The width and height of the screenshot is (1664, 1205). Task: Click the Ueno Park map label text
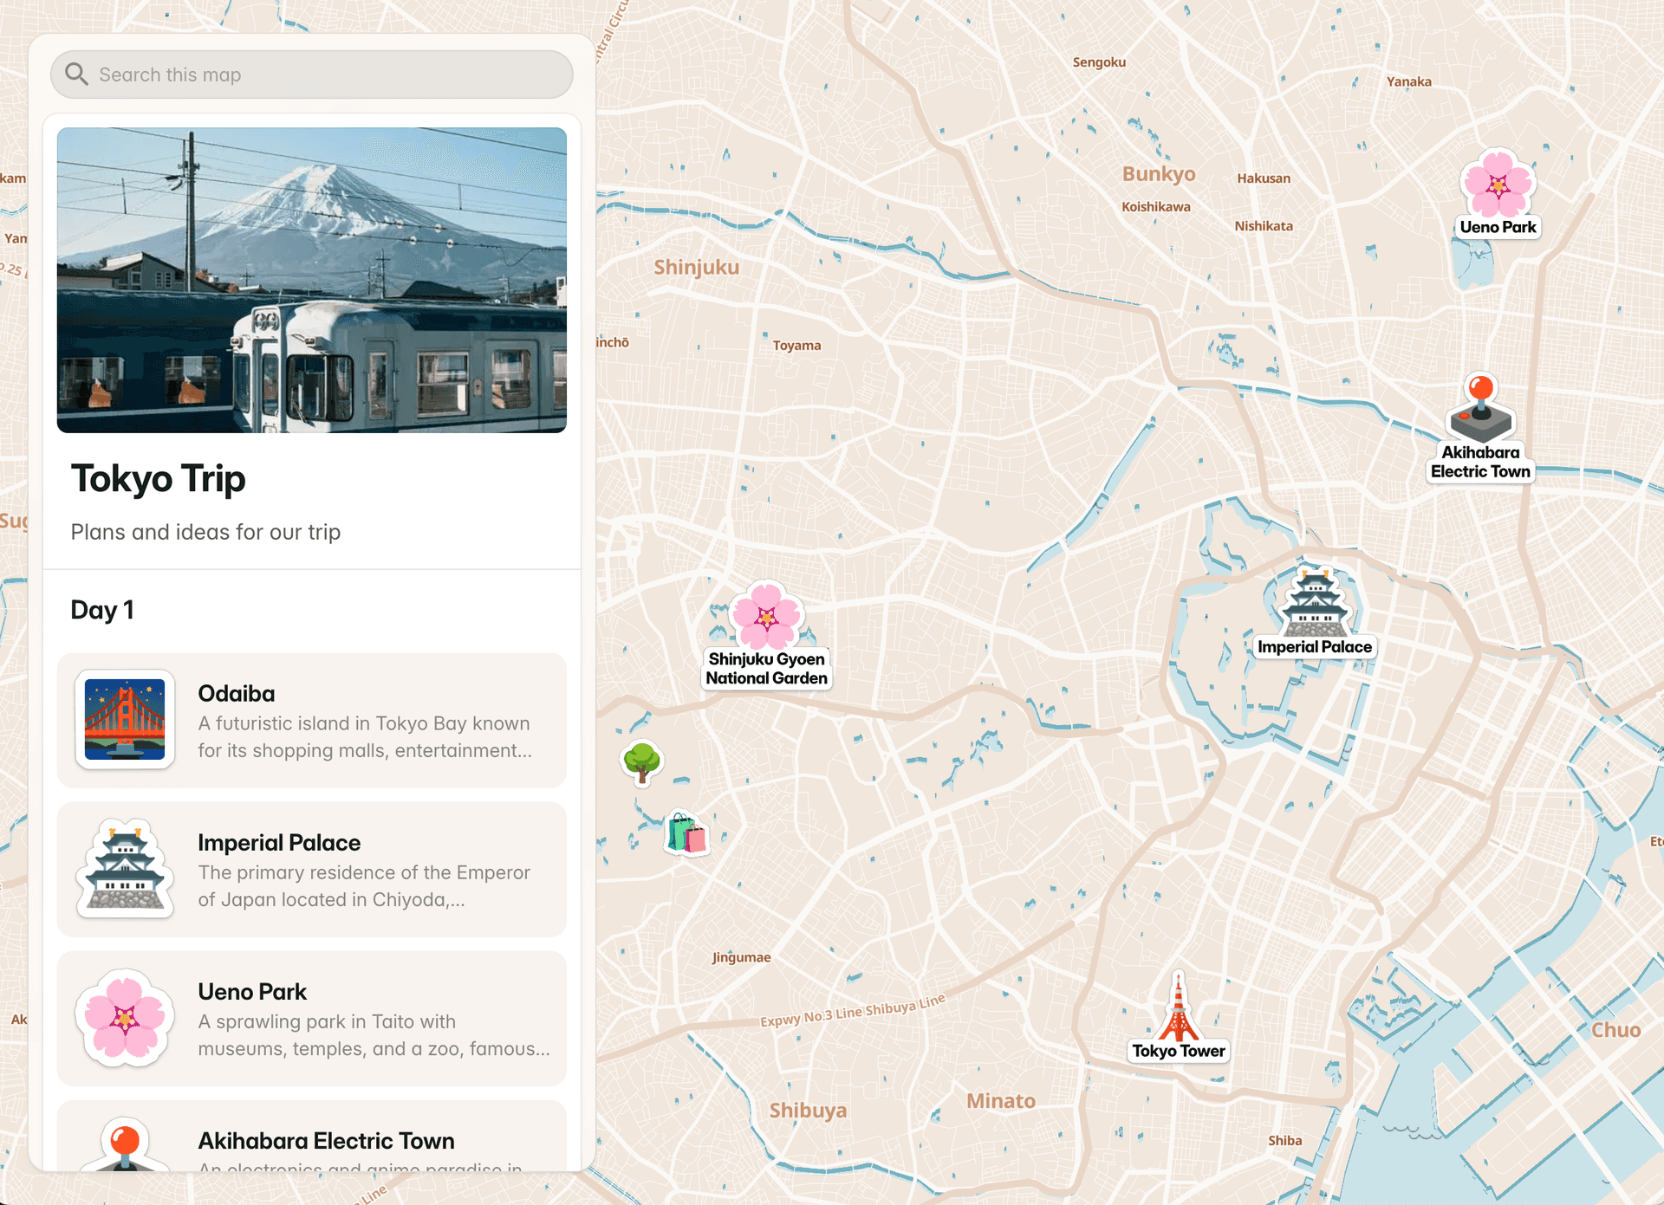coord(1498,227)
